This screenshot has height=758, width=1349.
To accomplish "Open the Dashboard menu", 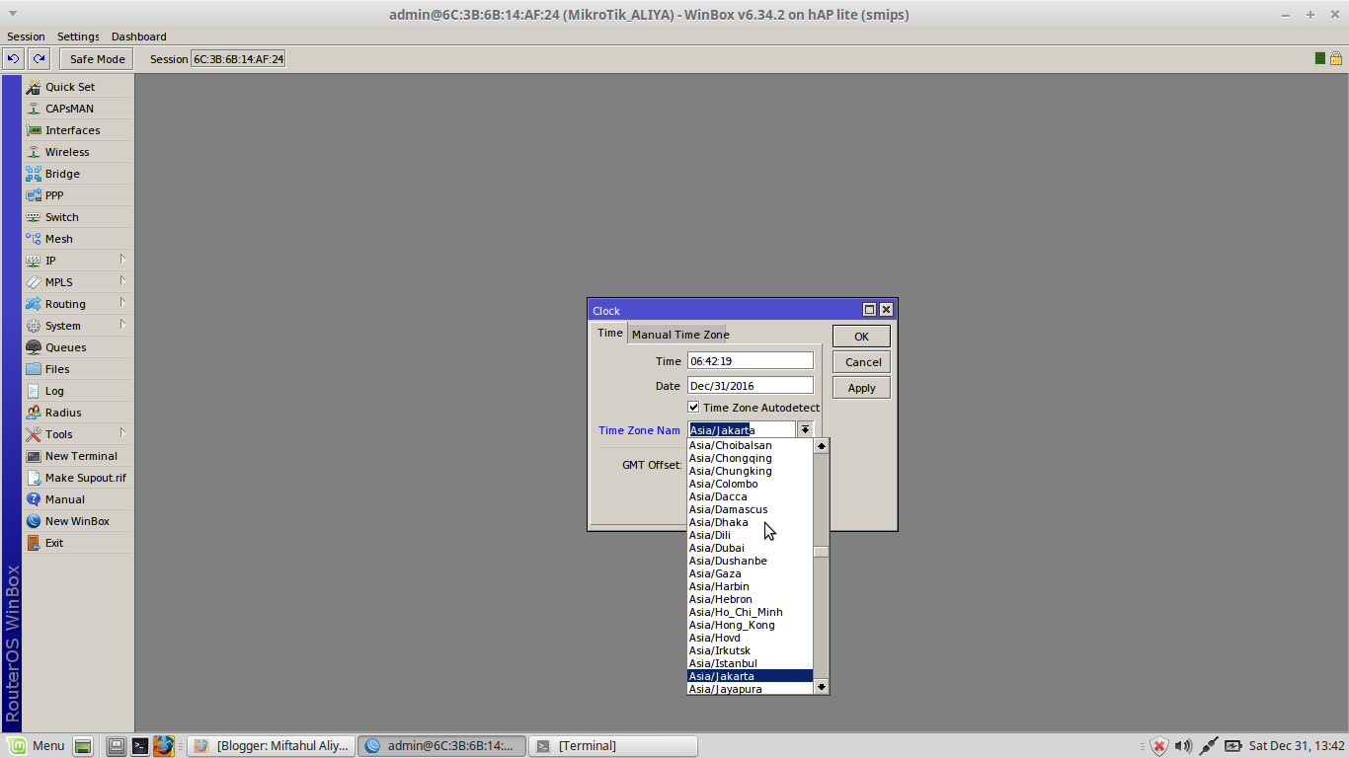I will [138, 37].
